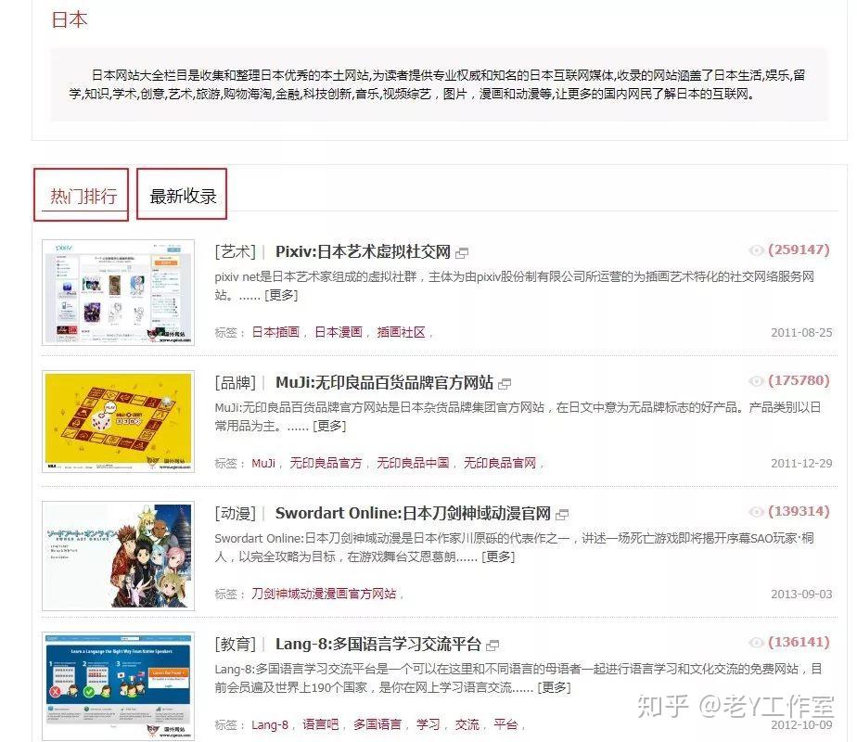Switch to the 热门排行 tab
The height and width of the screenshot is (742, 857).
click(x=83, y=196)
